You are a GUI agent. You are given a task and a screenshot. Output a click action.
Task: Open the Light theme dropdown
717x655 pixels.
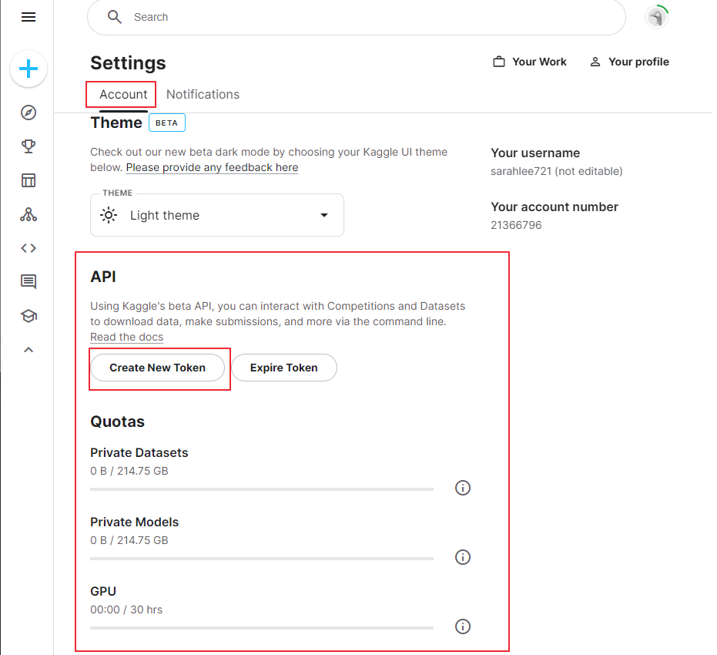click(216, 215)
